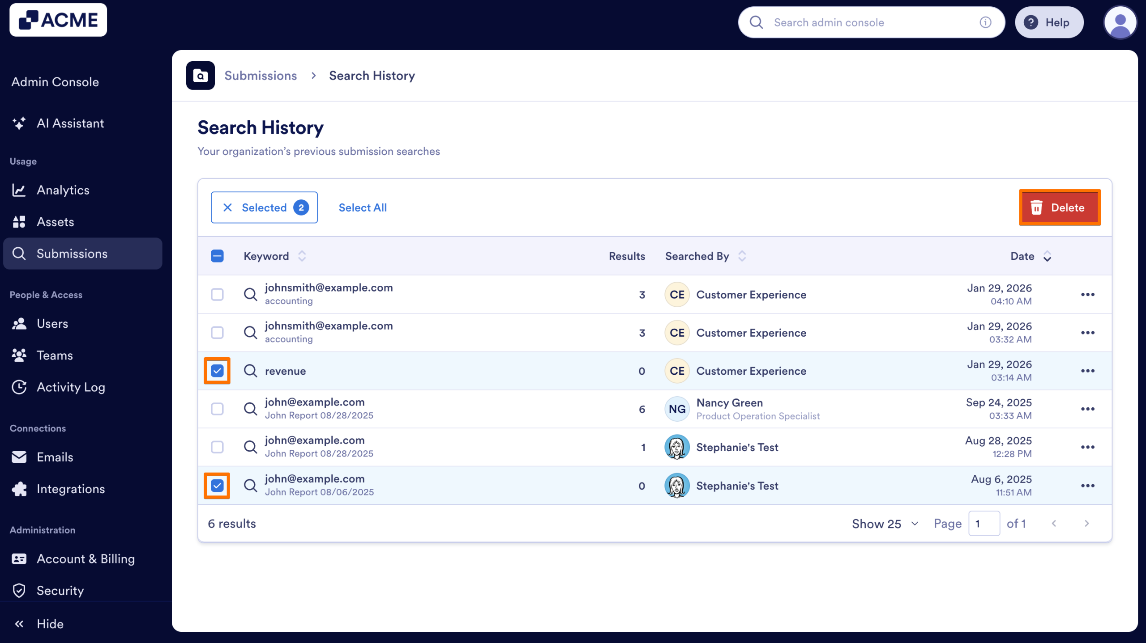
Task: Select Analytics in the sidebar
Action: [63, 190]
